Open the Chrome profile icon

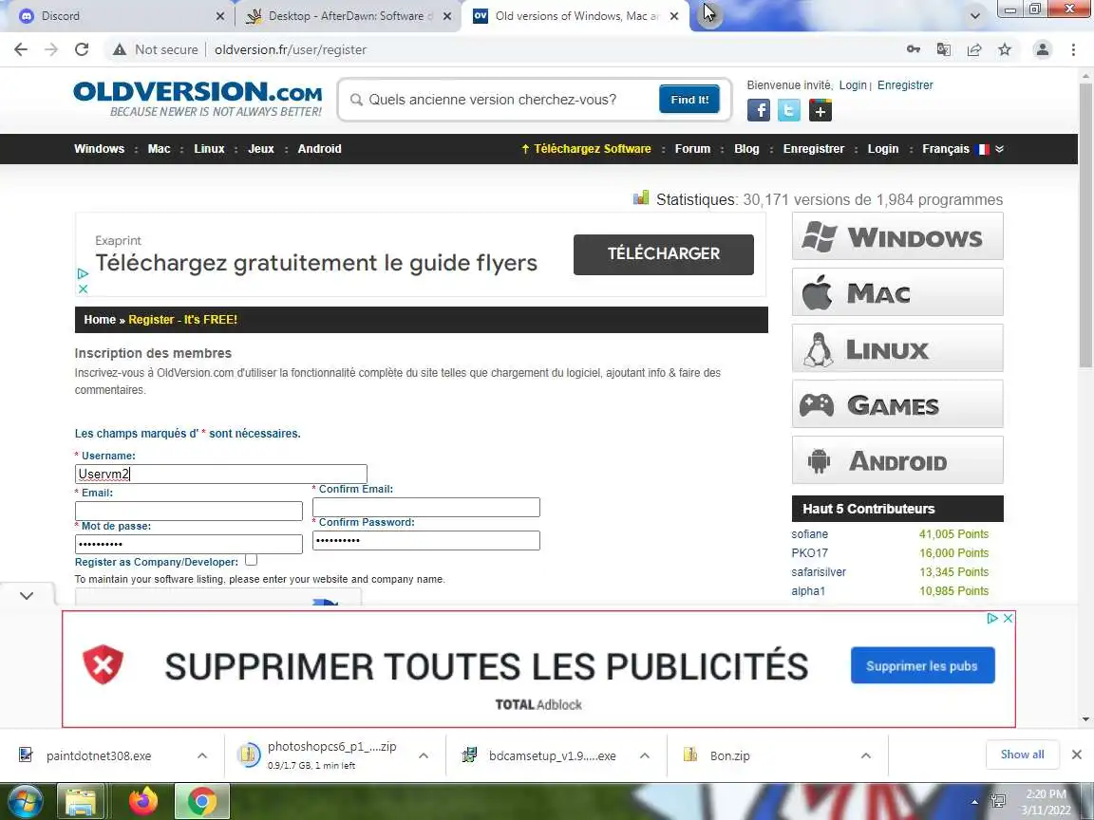coord(1043,49)
